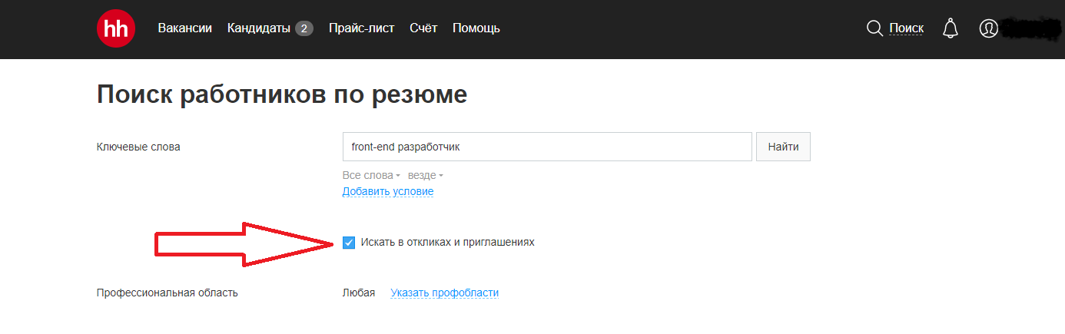
Task: Focus the keywords search input field
Action: [546, 147]
